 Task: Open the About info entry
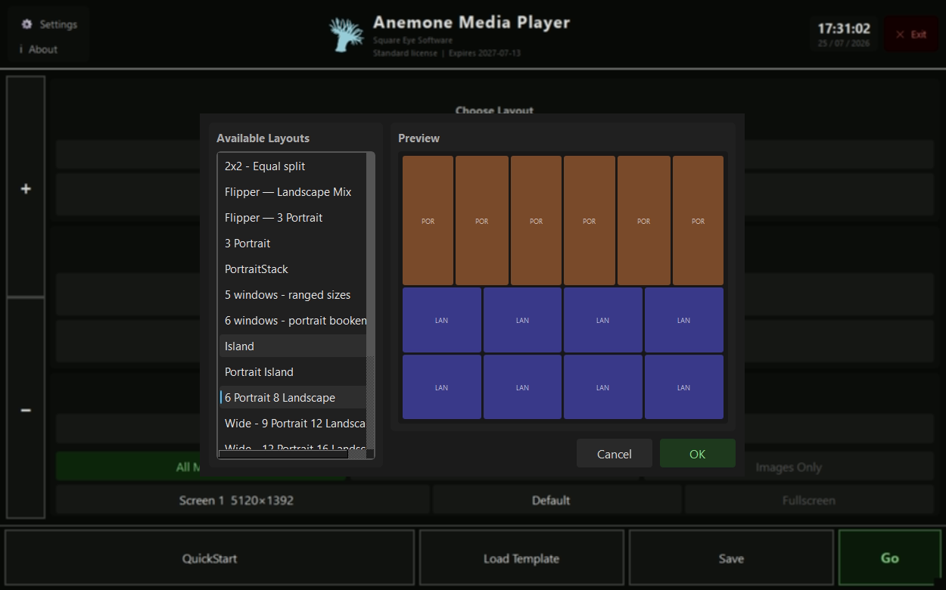point(39,49)
